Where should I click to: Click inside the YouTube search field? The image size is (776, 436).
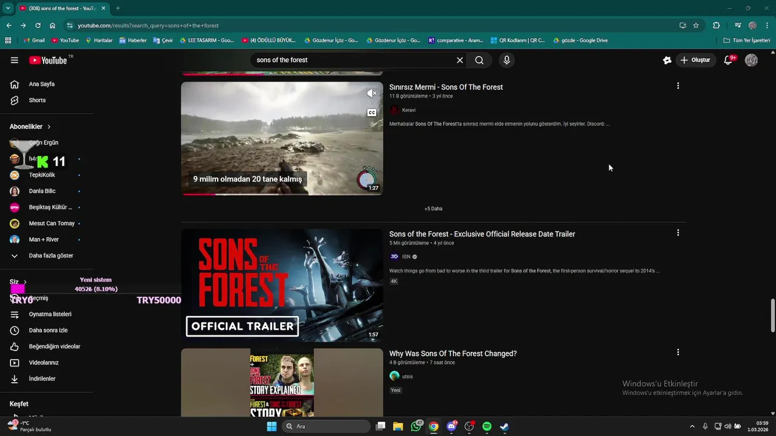(355, 60)
